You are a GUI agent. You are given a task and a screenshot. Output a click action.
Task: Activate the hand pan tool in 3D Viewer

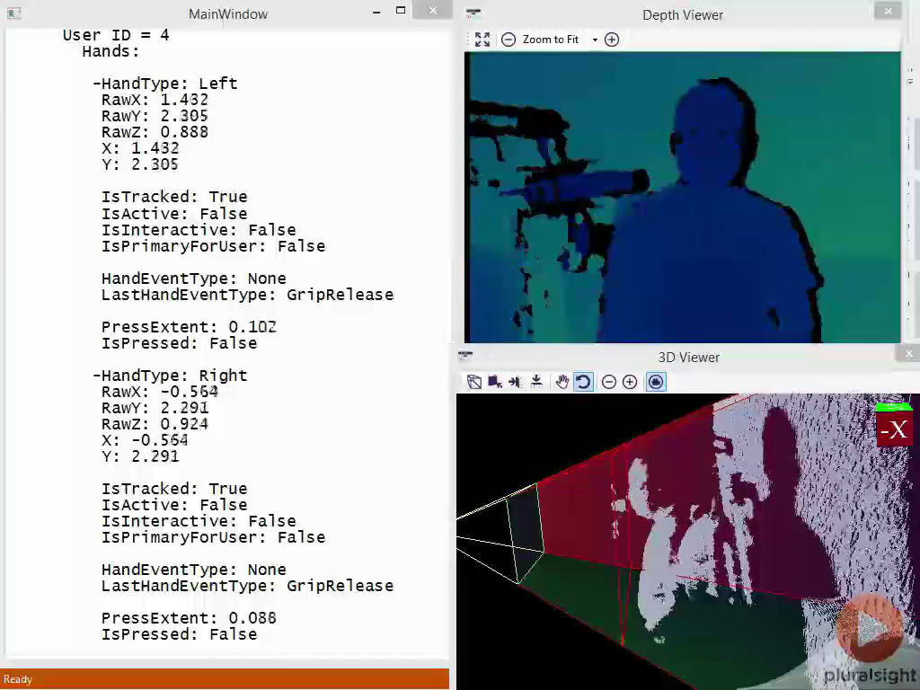point(562,382)
